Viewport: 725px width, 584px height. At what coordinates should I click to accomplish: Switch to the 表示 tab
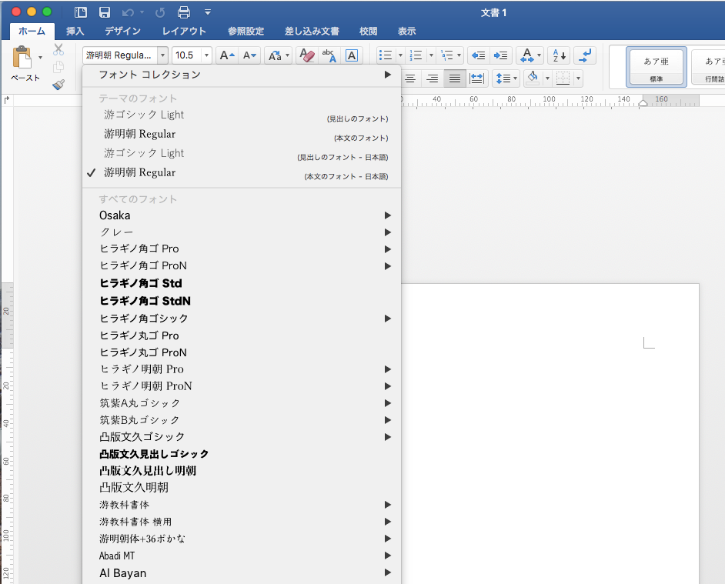[x=406, y=31]
